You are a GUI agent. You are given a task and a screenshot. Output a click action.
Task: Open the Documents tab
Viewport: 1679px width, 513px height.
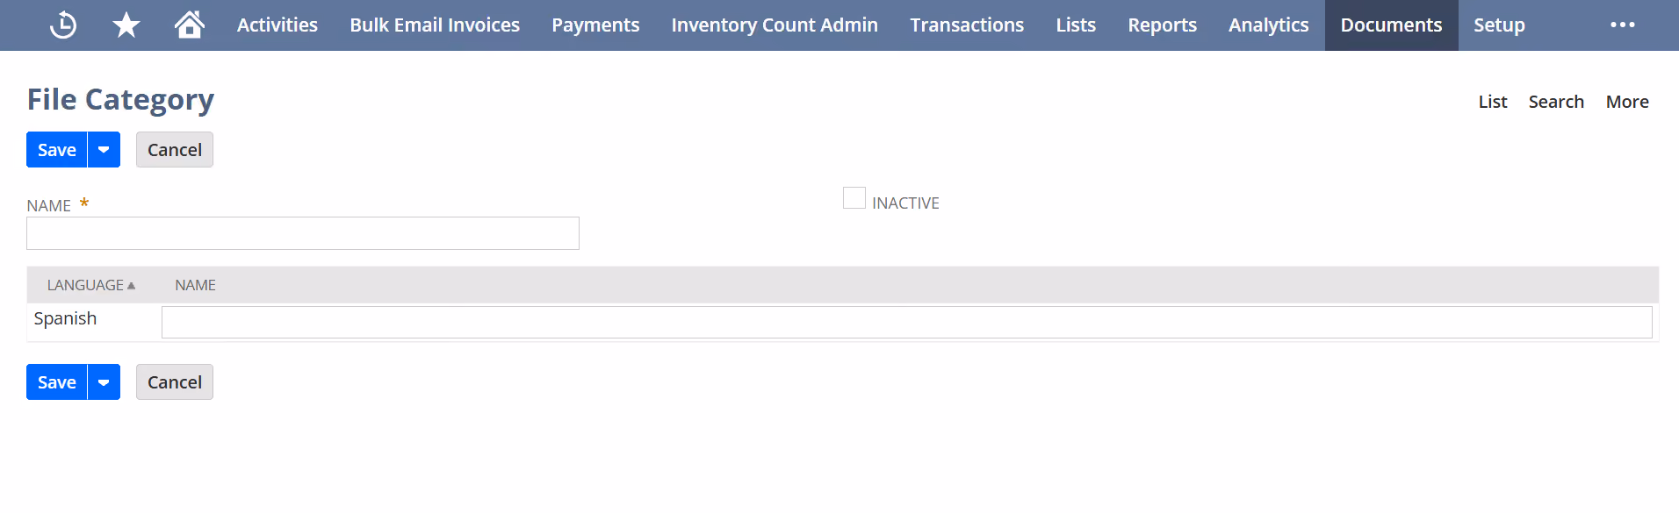pos(1391,25)
